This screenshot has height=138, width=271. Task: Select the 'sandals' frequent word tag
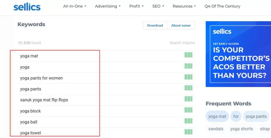tap(216, 129)
